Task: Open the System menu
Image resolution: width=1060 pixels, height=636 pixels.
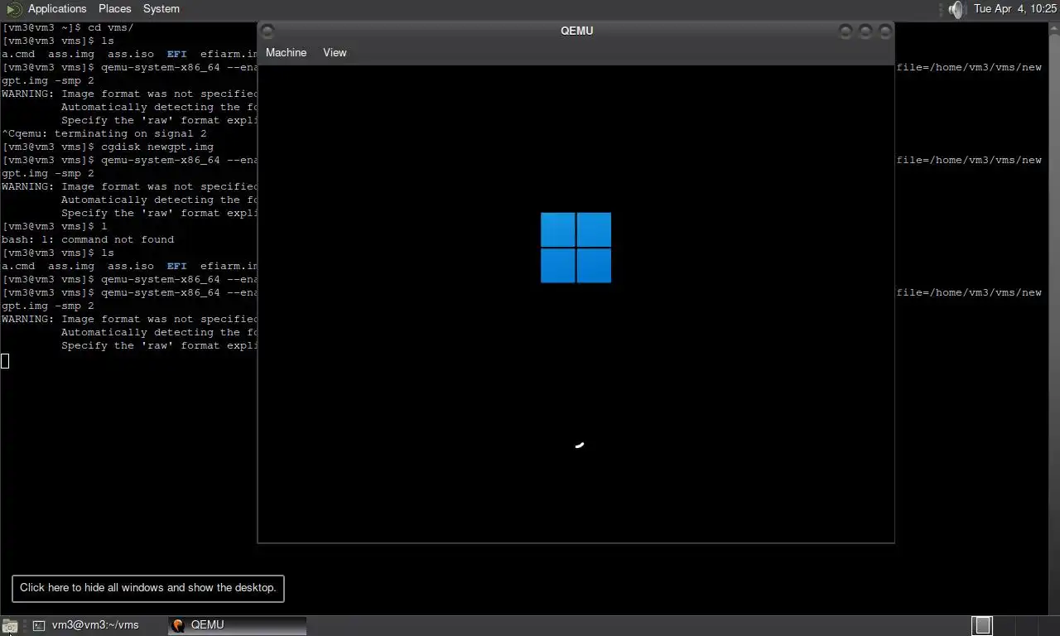Action: (x=161, y=8)
